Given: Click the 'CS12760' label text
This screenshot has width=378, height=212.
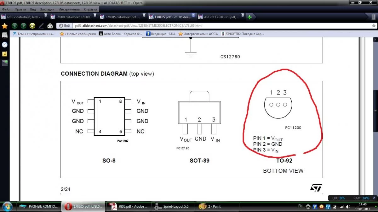Looking at the screenshot, I should pos(230,57).
